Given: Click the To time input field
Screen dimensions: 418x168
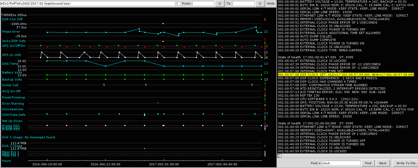Looking at the screenshot, I should [x=243, y=3].
